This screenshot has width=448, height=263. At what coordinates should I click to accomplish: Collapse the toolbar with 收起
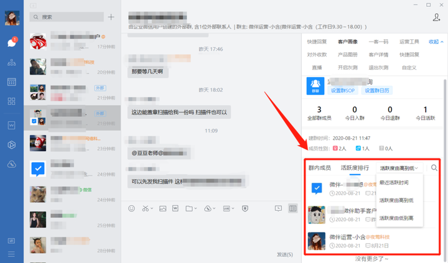(436, 42)
